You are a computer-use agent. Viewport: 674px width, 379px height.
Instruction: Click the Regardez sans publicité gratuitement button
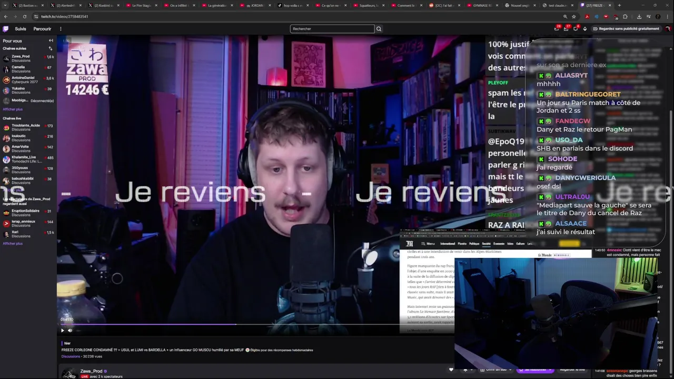pos(626,29)
